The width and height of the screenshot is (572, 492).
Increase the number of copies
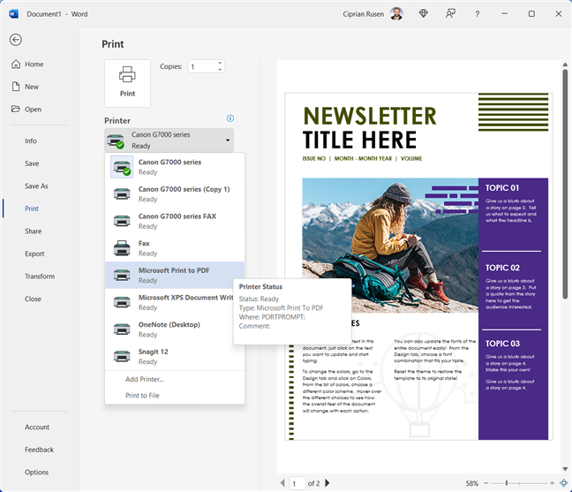coord(220,63)
